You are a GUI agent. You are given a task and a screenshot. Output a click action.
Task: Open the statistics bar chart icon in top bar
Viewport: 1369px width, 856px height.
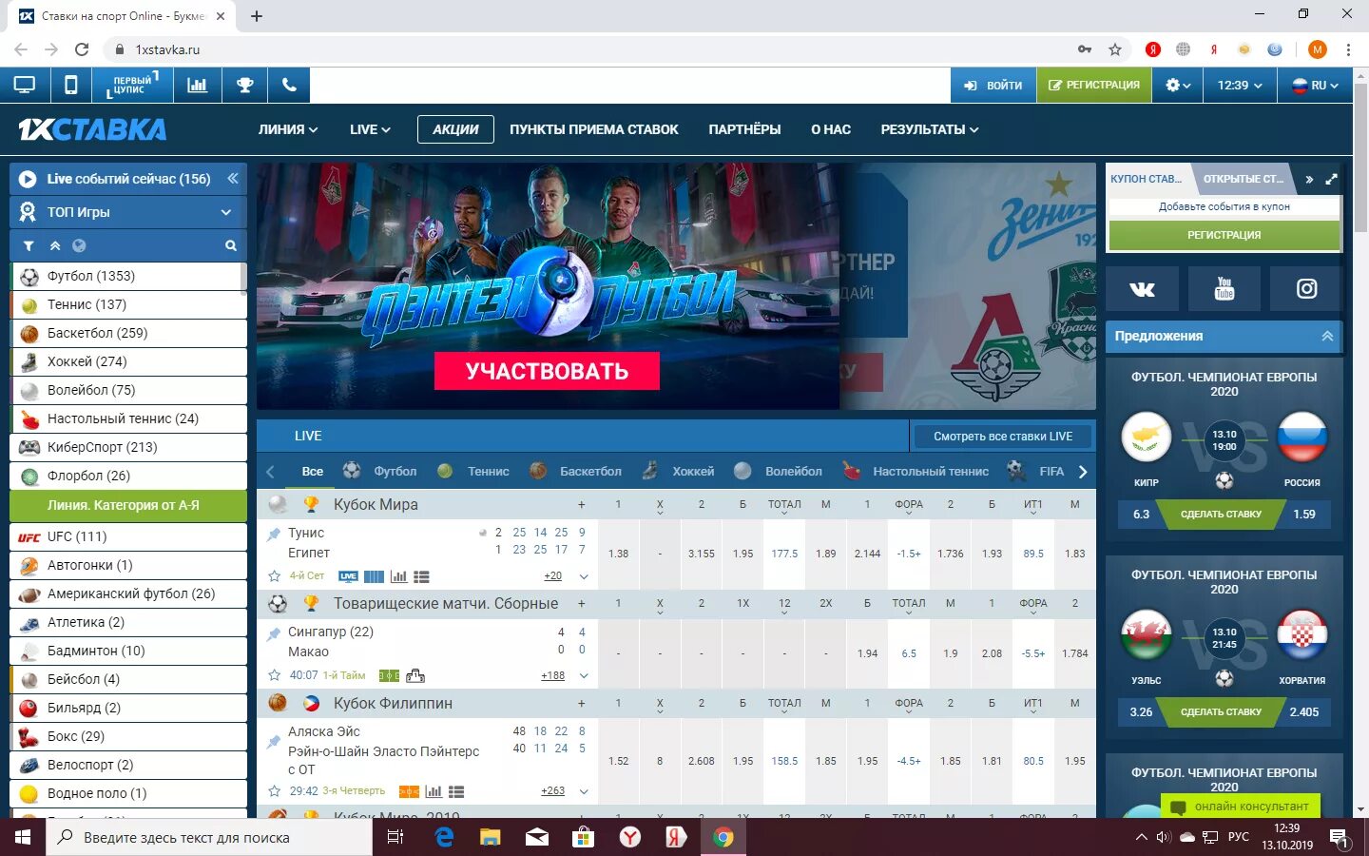click(197, 85)
